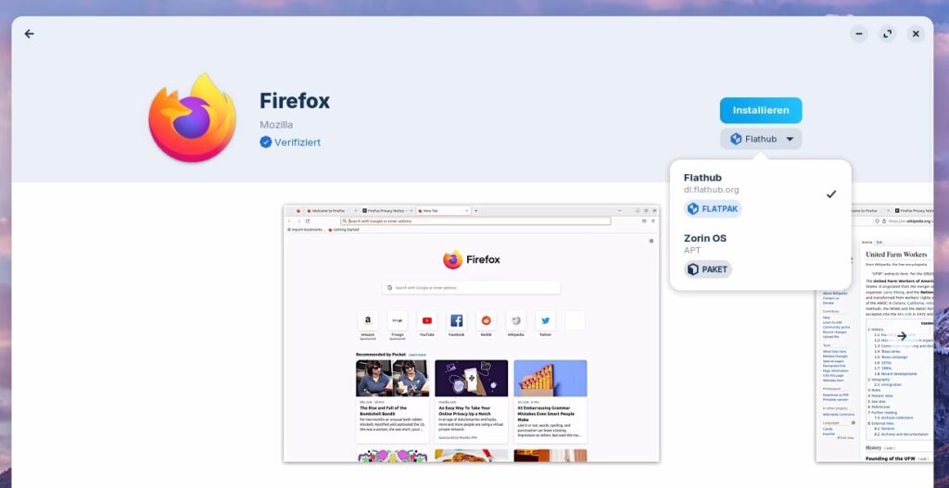Open the Firefox new tab screenshot

[471, 332]
